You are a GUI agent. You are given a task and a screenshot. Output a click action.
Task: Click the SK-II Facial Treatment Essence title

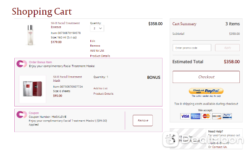click(65, 25)
